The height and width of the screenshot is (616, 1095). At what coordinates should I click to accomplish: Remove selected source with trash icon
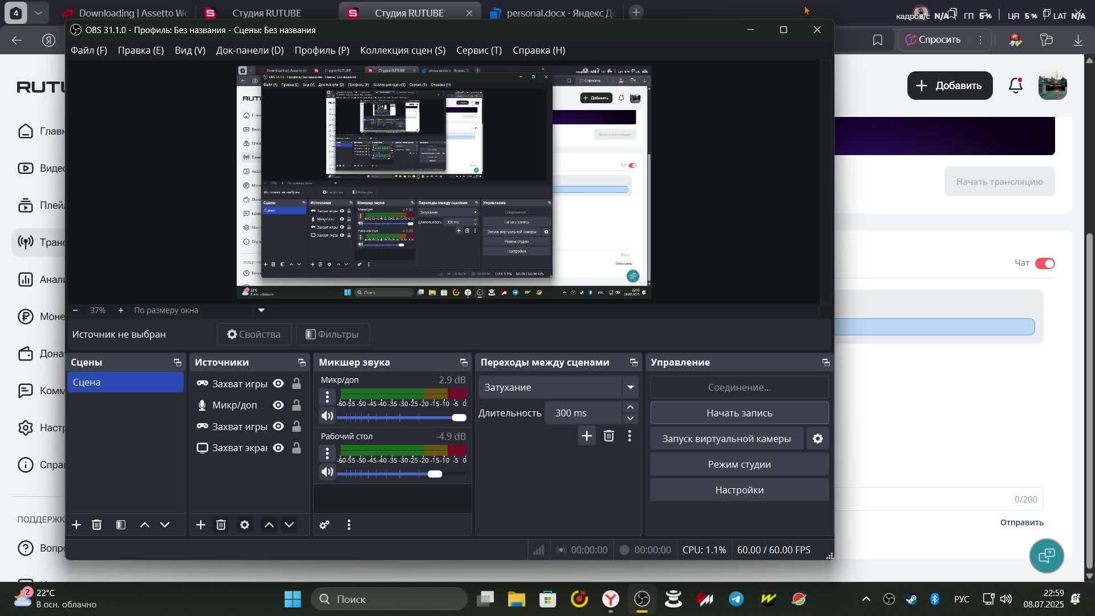coord(221,525)
